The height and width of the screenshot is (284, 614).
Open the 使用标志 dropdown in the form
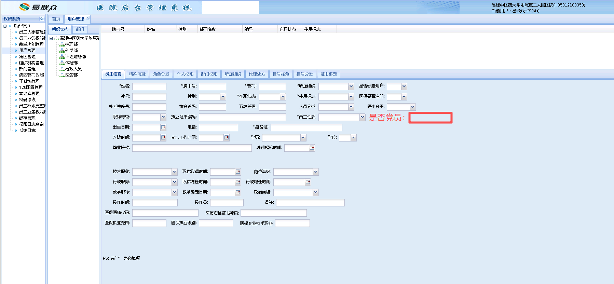coord(351,97)
